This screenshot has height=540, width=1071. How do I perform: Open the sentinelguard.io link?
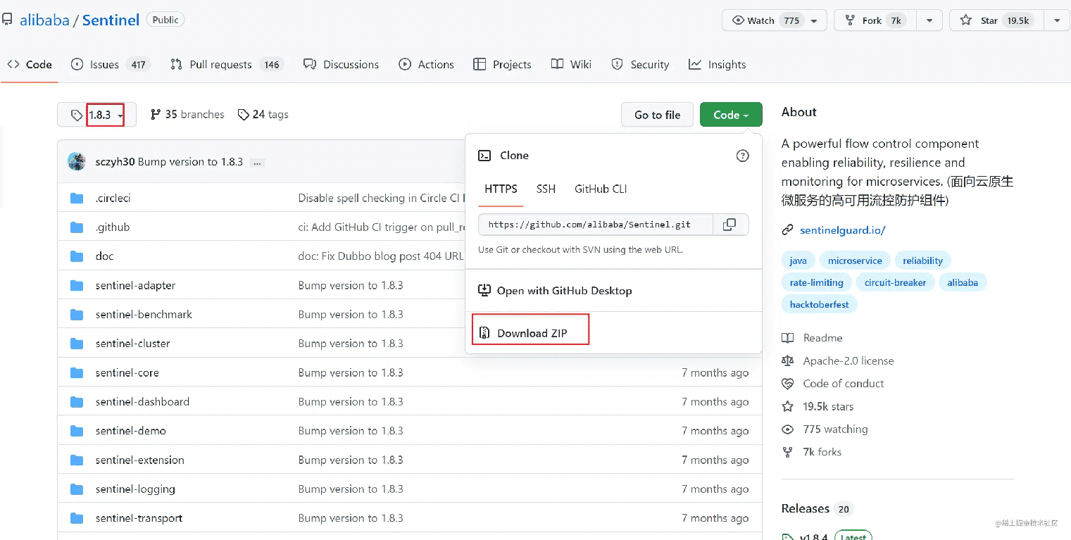[x=842, y=230]
